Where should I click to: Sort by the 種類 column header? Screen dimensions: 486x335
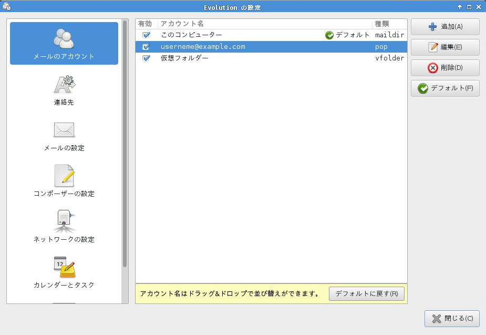[389, 24]
